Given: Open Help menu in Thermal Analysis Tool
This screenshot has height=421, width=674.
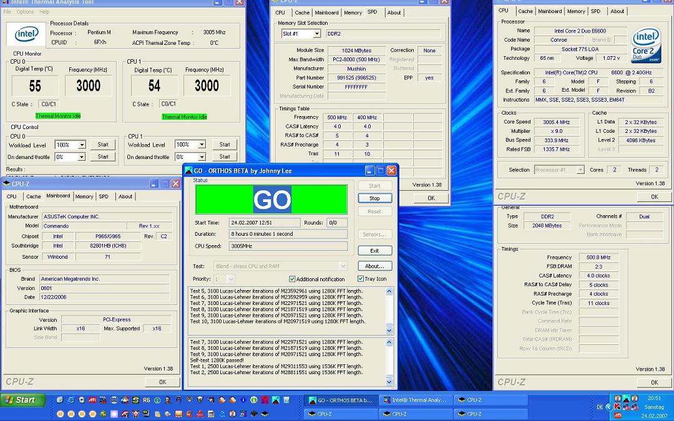Looking at the screenshot, I should point(44,12).
